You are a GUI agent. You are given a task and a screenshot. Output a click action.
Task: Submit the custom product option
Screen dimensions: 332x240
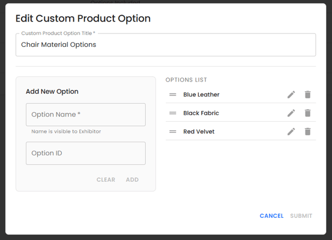pos(301,216)
